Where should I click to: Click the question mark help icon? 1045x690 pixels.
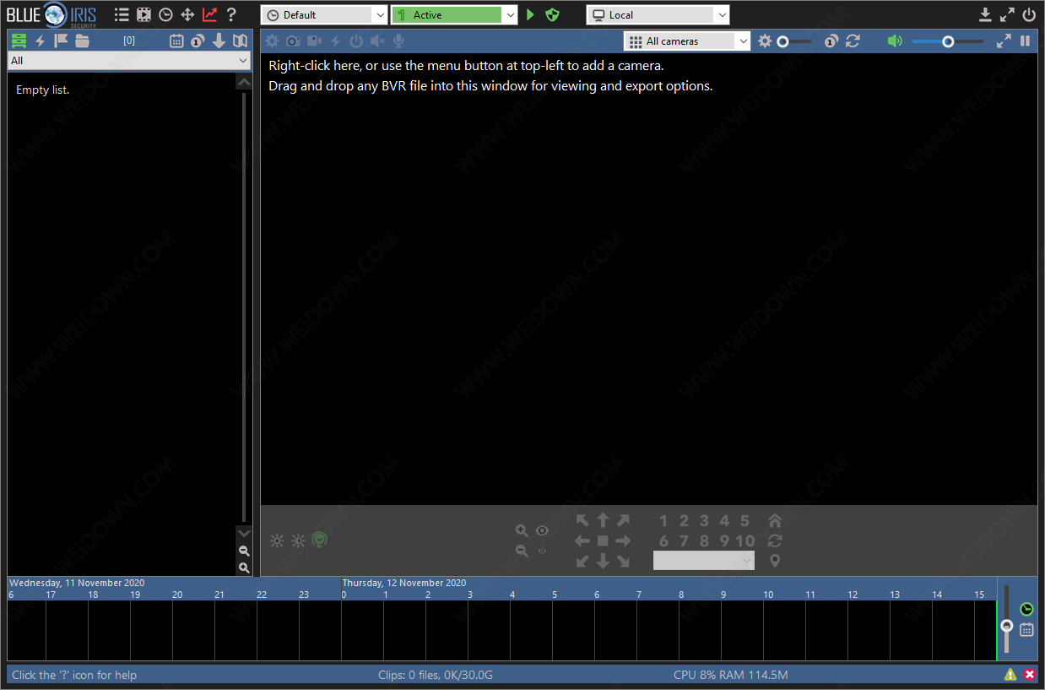[x=231, y=14]
